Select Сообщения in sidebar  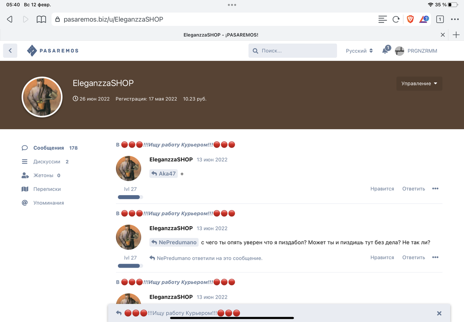[50, 148]
